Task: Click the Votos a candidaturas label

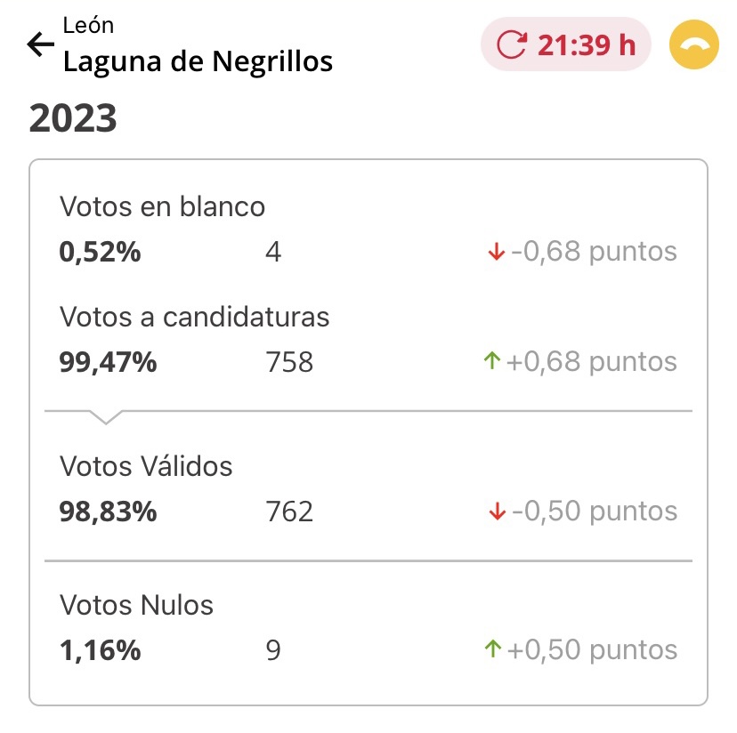Action: pyautogui.click(x=195, y=317)
